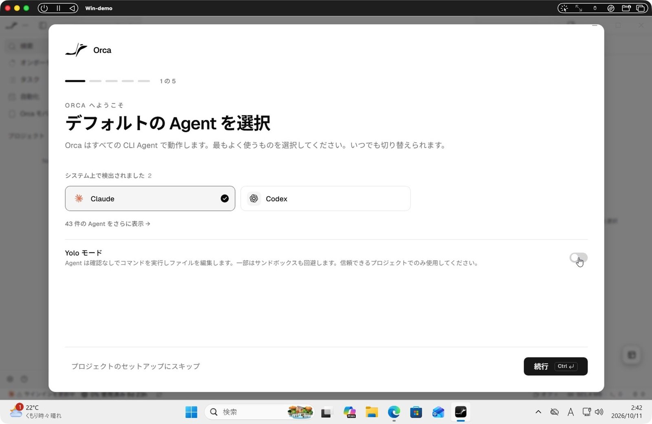
Task: Click the Orca app icon on taskbar
Action: click(461, 412)
